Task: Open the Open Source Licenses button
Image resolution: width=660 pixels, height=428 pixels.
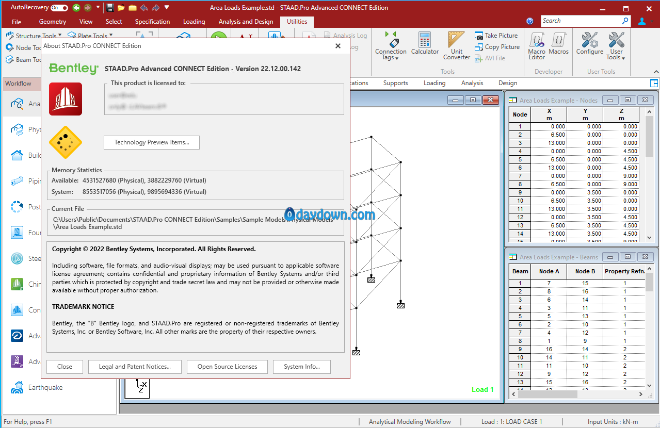Action: (227, 367)
